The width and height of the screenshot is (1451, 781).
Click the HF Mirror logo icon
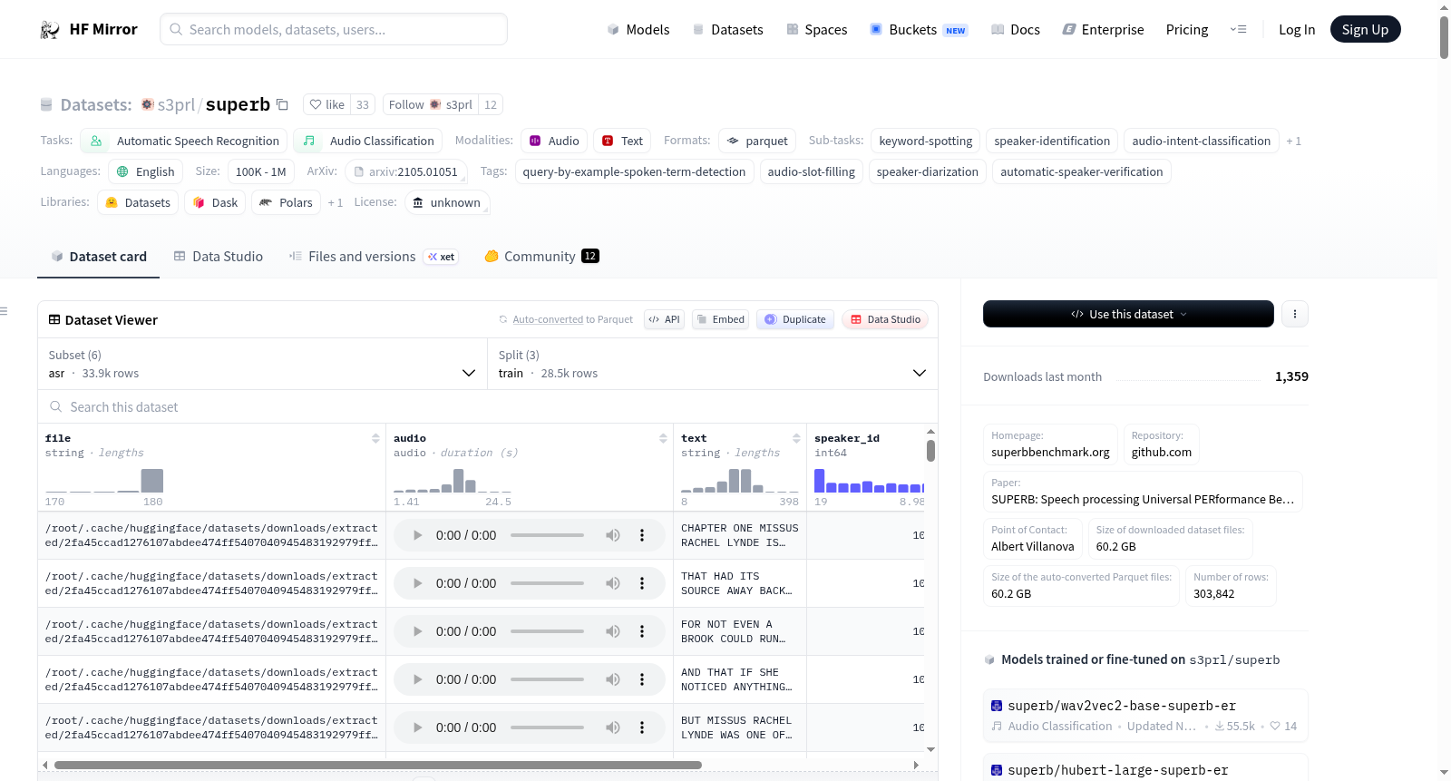(x=50, y=30)
